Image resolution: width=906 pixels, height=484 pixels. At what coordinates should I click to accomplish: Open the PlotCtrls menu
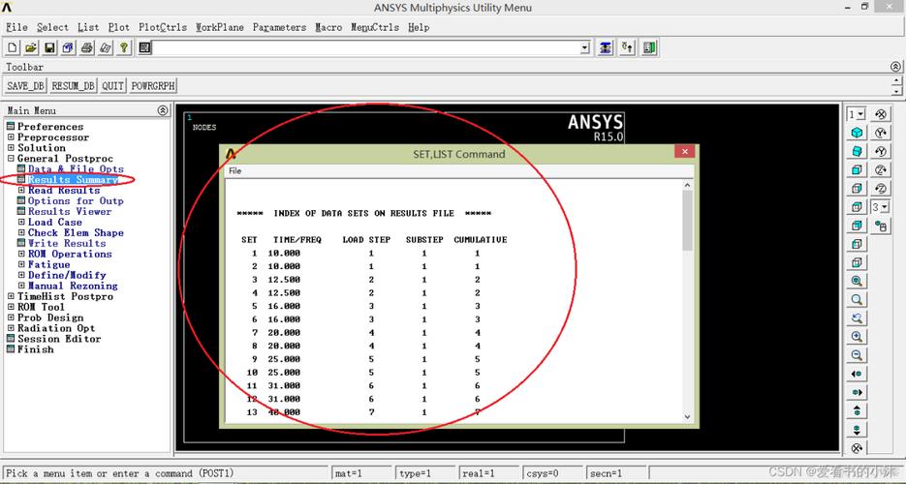pos(163,27)
